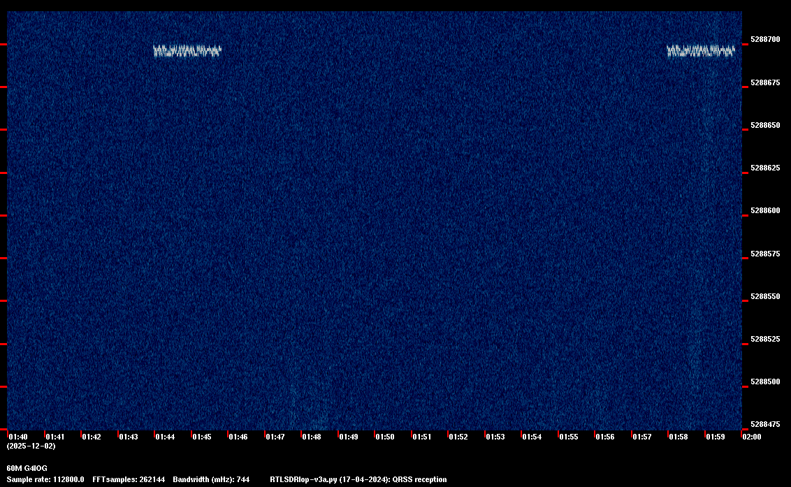Screen dimensions: 791x487
Task: Click the 02:00 time axis label
Action: point(752,437)
